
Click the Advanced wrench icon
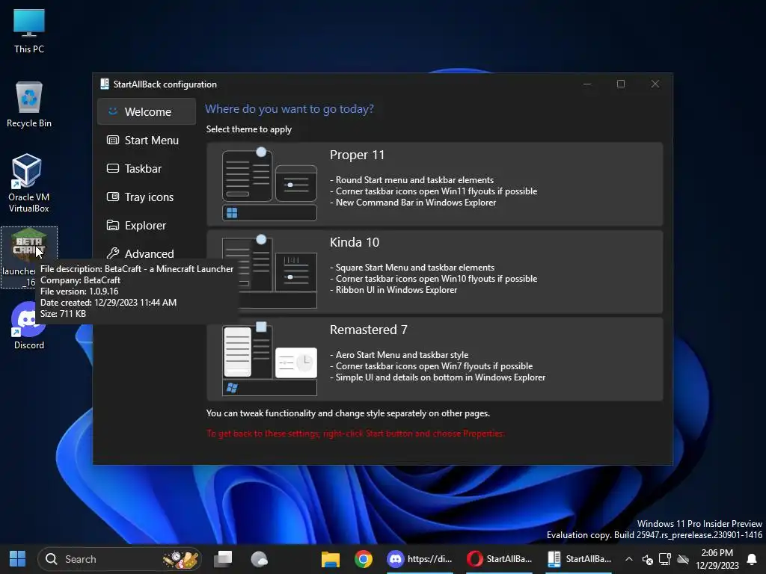[x=113, y=253]
